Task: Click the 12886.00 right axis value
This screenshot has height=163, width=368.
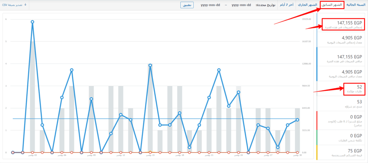Action: 307,64
